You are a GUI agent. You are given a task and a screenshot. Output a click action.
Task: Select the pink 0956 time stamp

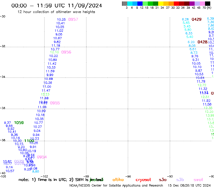point(66,52)
